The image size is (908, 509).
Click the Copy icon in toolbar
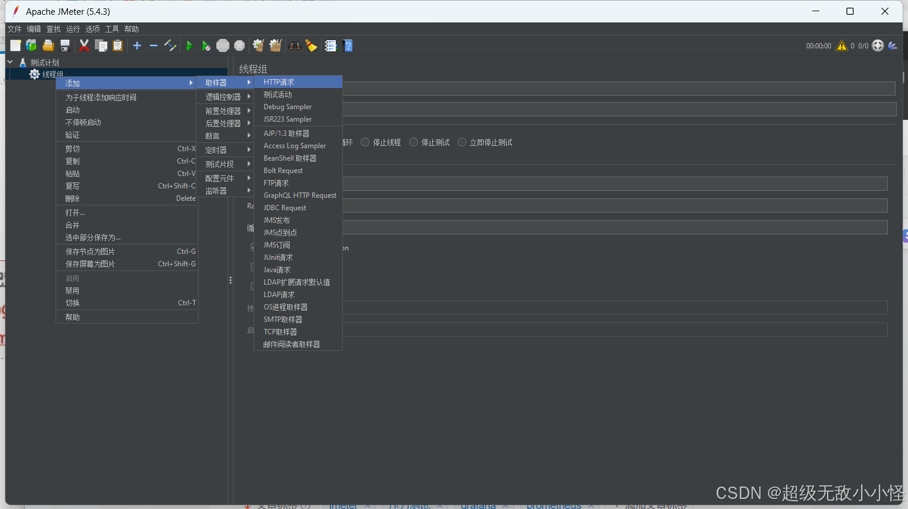101,45
